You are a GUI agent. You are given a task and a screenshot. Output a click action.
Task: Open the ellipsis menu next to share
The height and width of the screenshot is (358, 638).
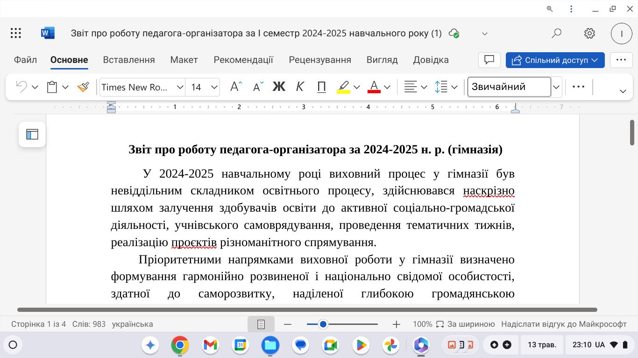click(x=621, y=60)
